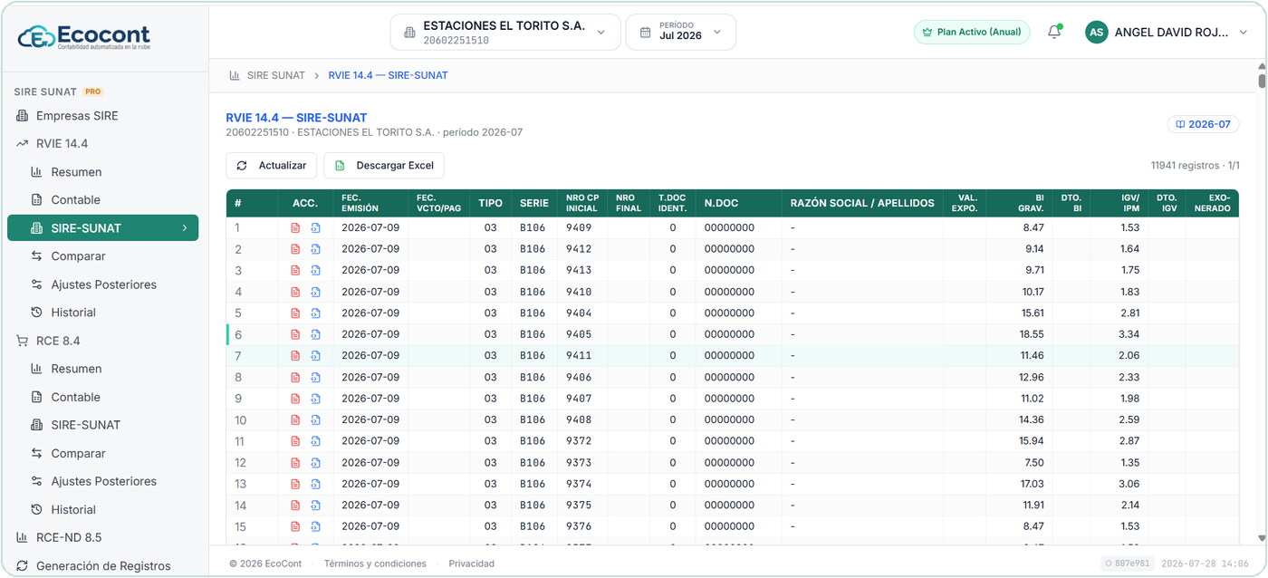Click the blue XML icon in row 8
Image resolution: width=1268 pixels, height=578 pixels.
tap(315, 377)
